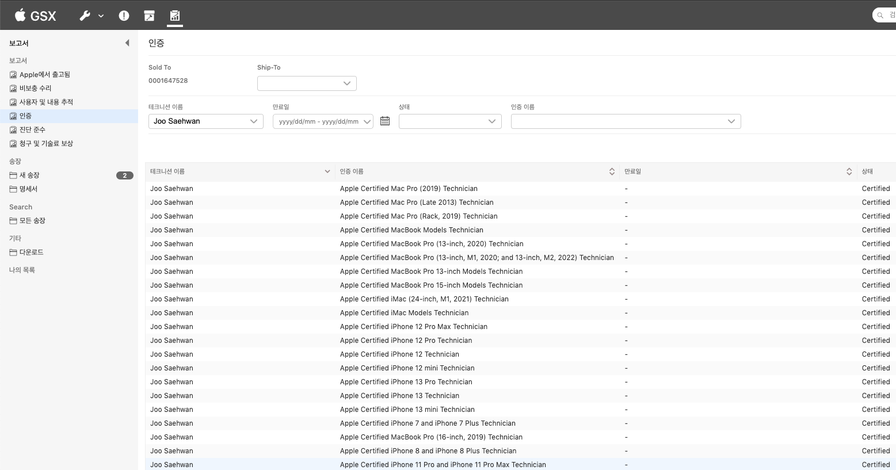Open 테크니션 이름 dropdown showing Joo Saehwan
The width and height of the screenshot is (896, 470).
205,121
